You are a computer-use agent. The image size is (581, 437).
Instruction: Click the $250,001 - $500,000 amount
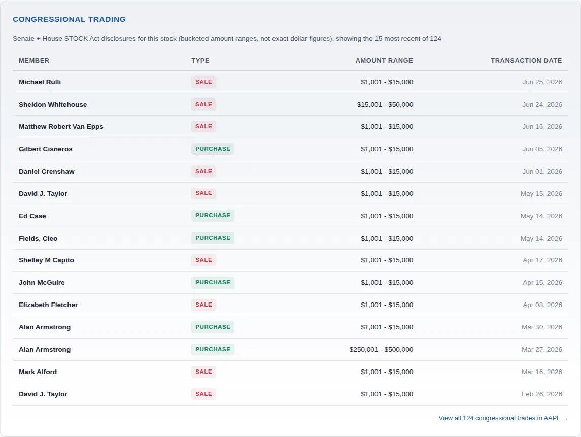point(381,350)
